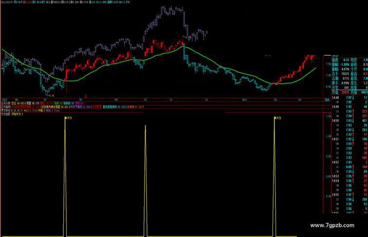Select the 14:55 tick row
The image size is (368, 237).
click(350, 195)
